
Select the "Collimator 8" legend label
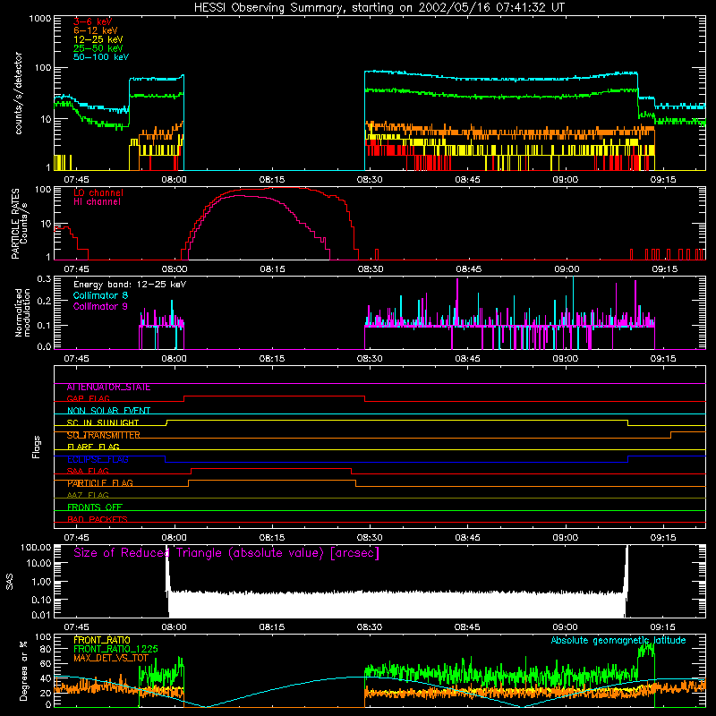coord(100,295)
